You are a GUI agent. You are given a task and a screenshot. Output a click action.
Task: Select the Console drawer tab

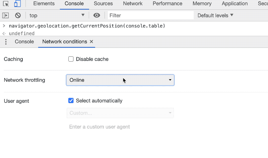coord(24,42)
